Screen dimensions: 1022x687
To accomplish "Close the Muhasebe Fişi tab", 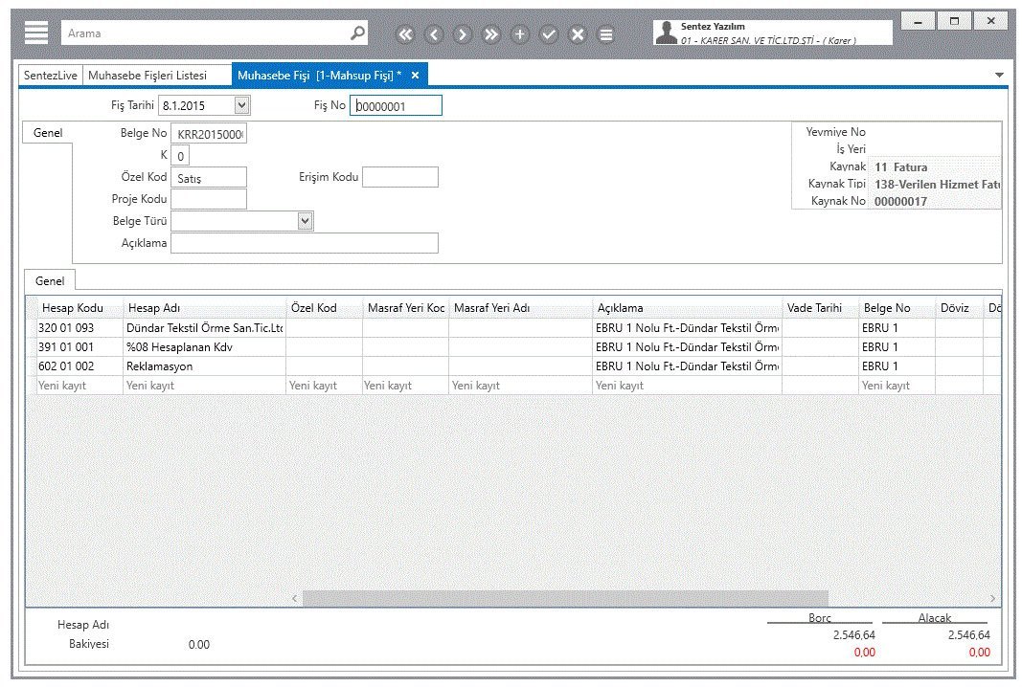I will (415, 76).
